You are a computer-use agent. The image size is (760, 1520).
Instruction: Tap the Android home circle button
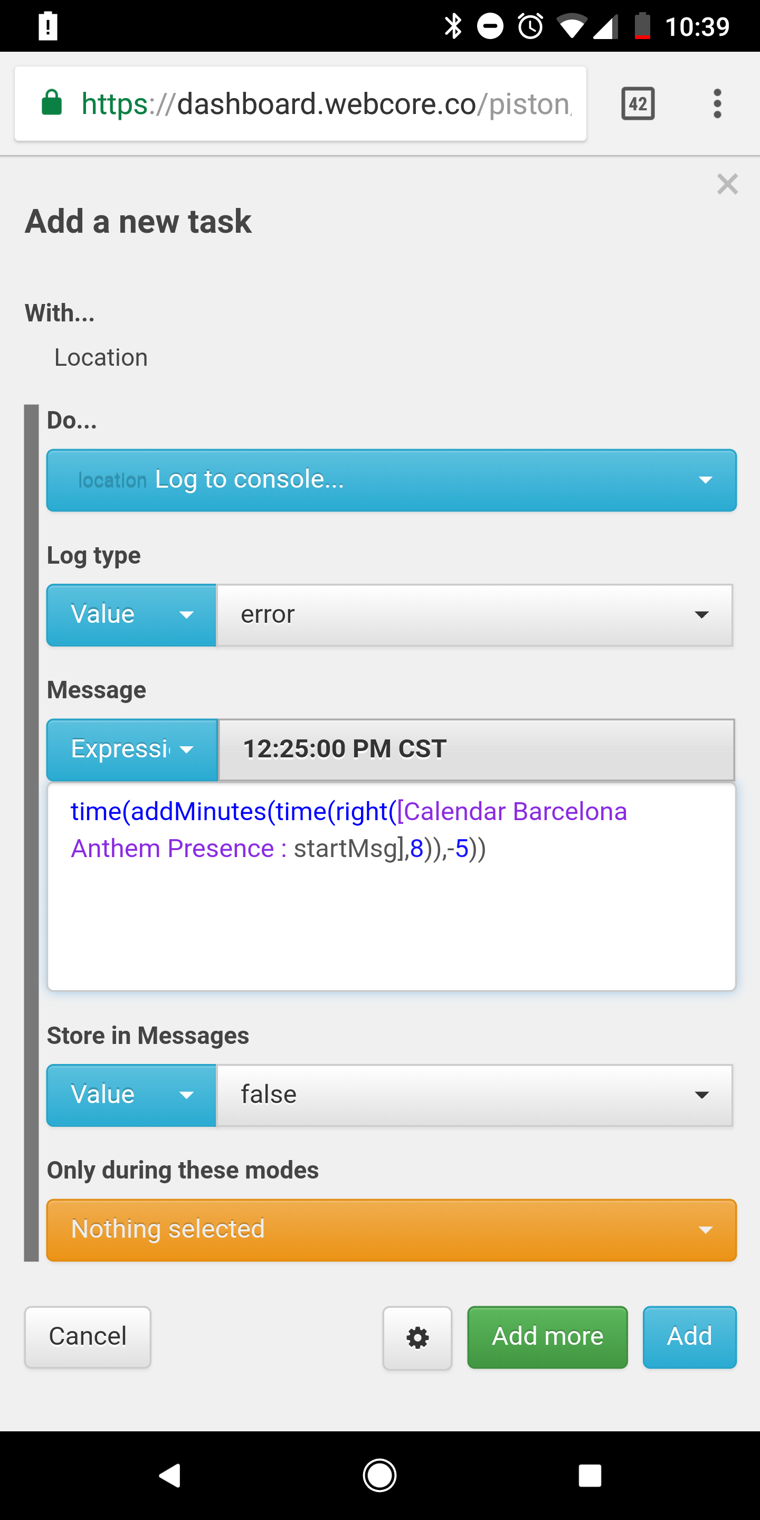[x=379, y=1475]
